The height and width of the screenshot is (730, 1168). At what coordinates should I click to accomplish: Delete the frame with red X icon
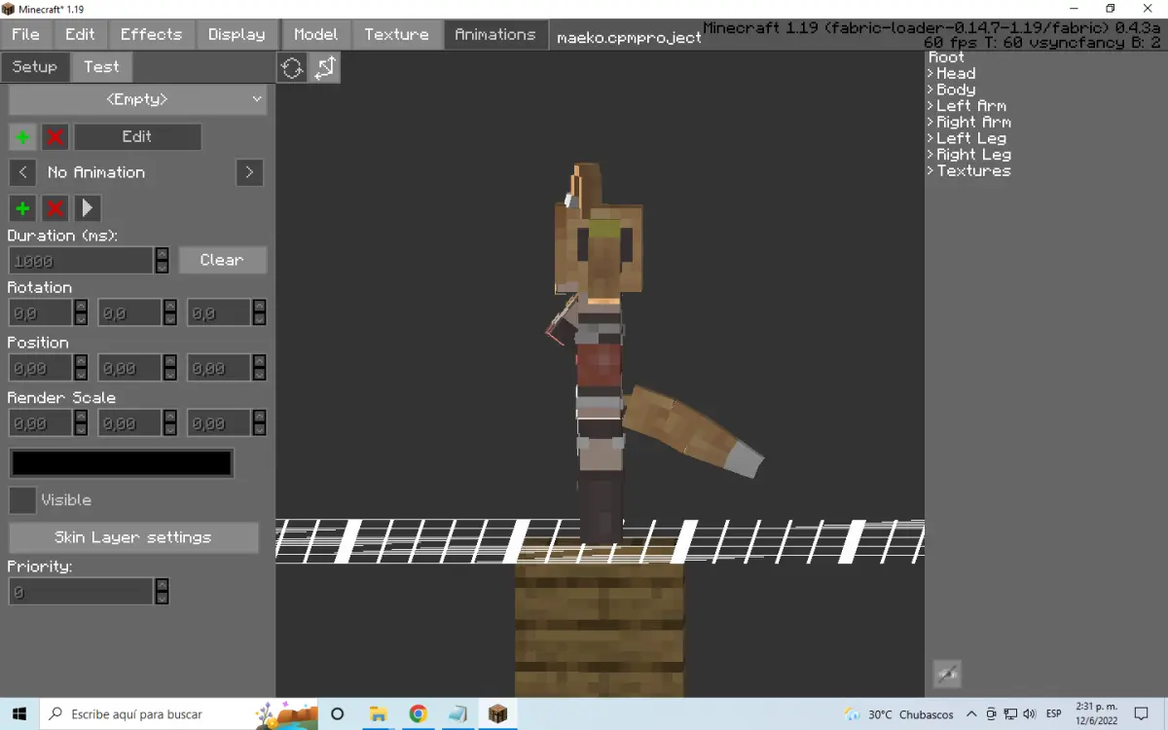coord(55,208)
